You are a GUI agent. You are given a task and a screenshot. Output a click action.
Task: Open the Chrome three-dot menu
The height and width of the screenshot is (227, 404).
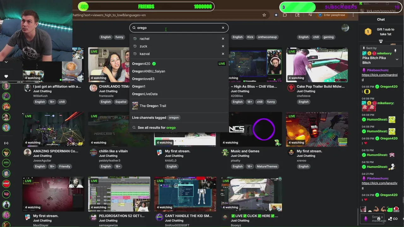point(353,15)
